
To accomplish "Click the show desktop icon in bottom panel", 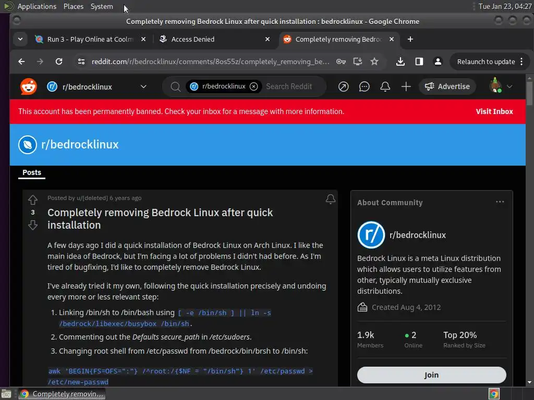I will [6, 394].
